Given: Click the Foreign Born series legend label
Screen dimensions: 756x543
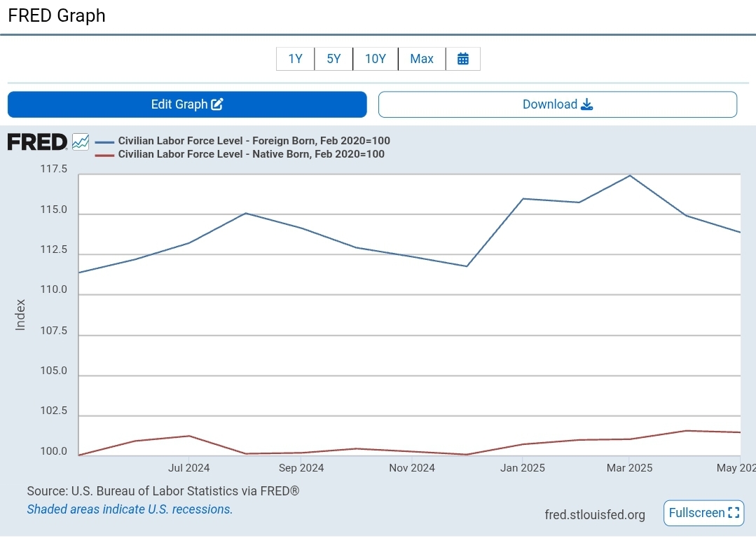Looking at the screenshot, I should pos(254,141).
